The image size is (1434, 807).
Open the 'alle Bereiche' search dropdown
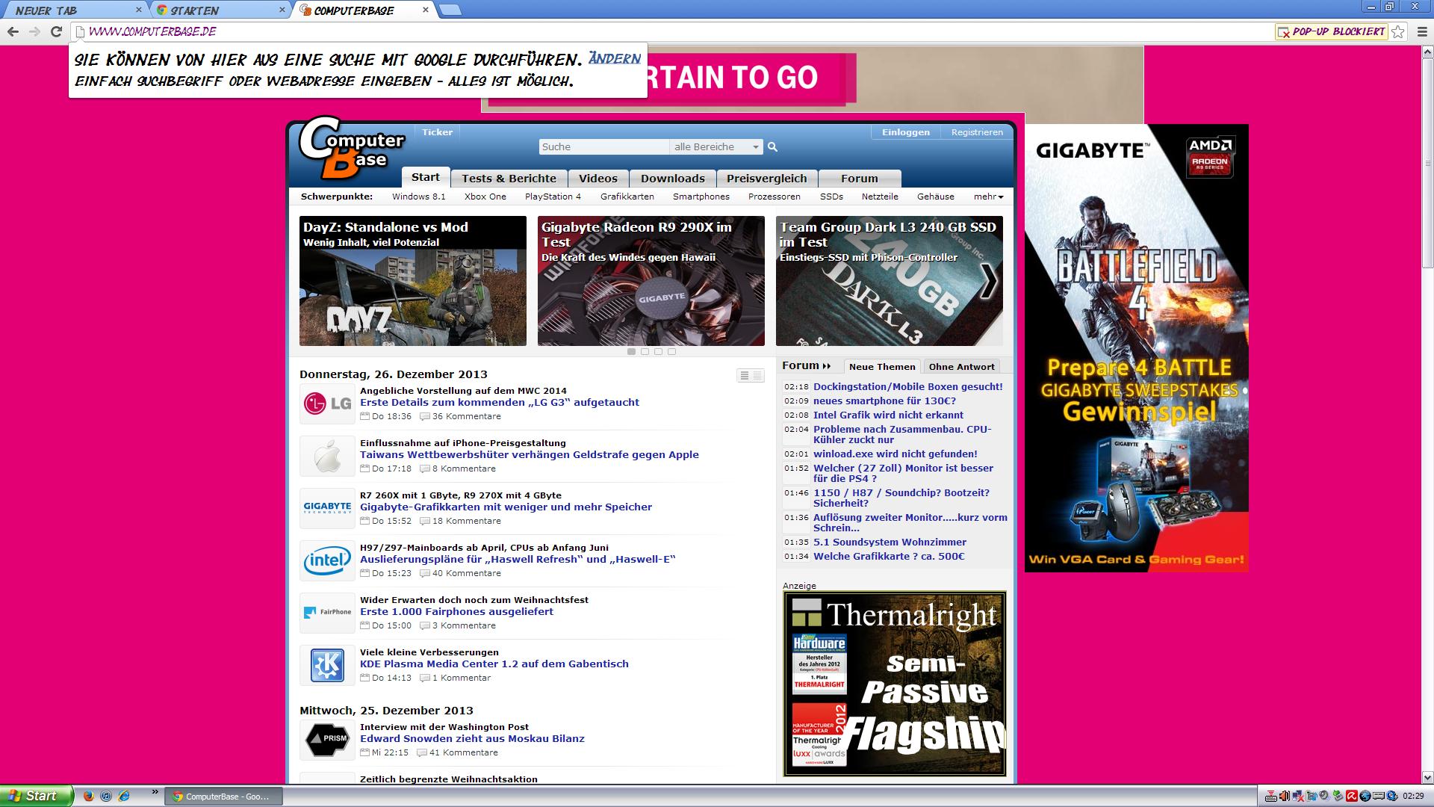click(x=716, y=147)
